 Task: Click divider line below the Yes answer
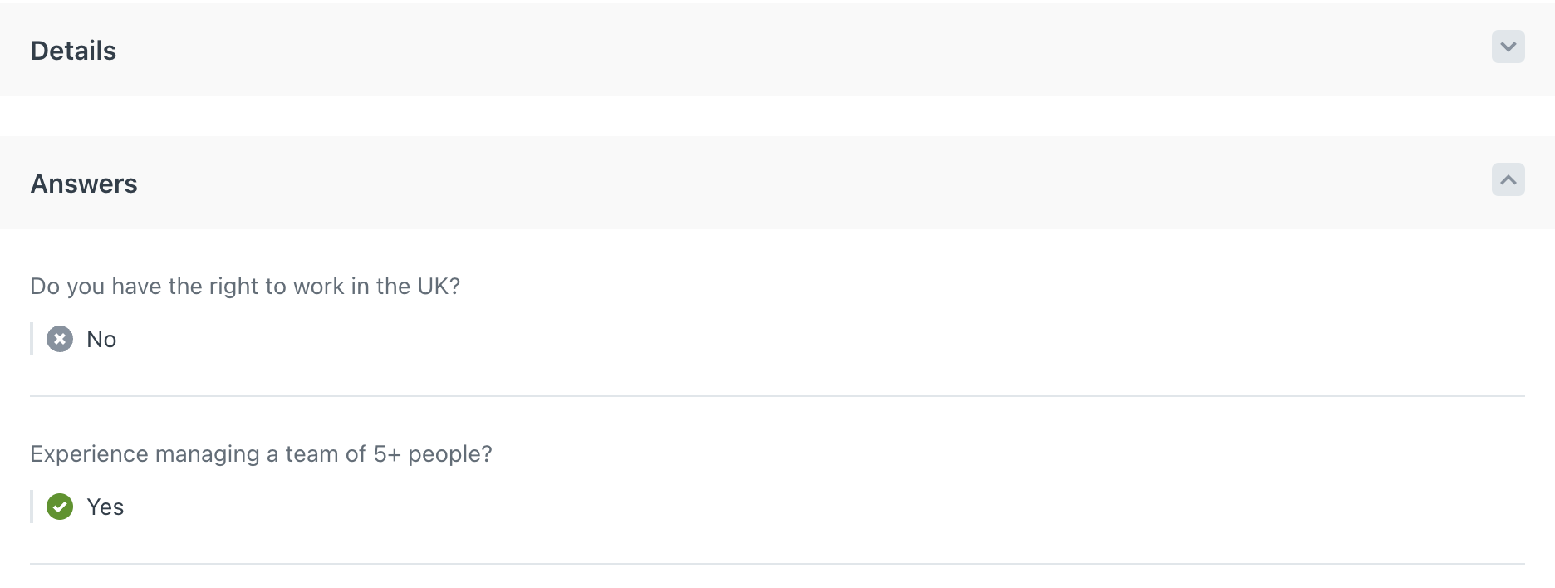(x=777, y=564)
